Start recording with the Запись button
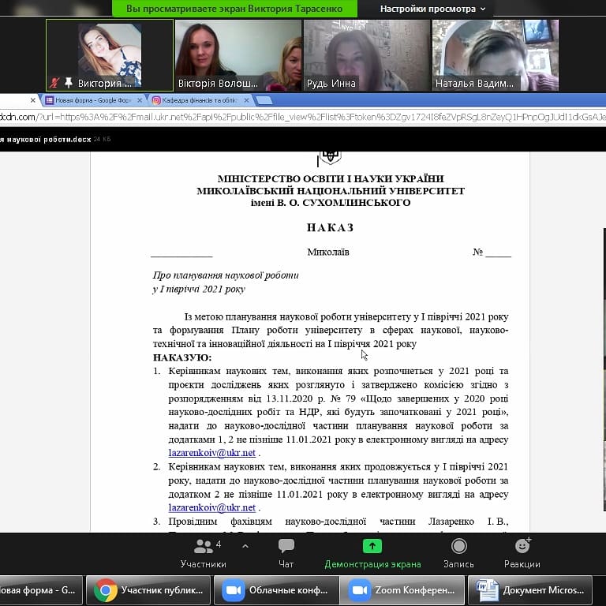 (458, 552)
